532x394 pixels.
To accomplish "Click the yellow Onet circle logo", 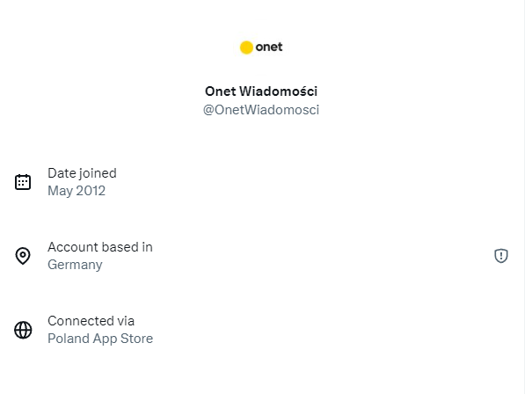I will (x=246, y=47).
